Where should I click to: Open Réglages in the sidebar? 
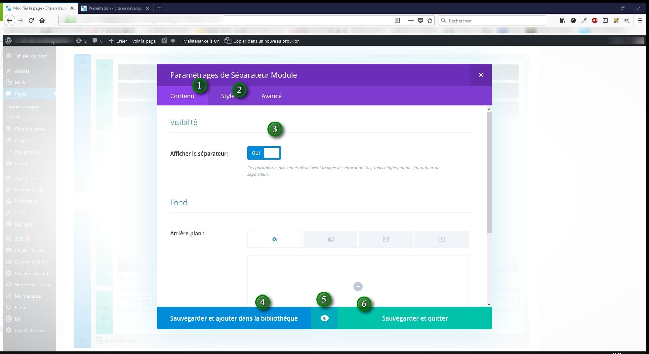29,224
